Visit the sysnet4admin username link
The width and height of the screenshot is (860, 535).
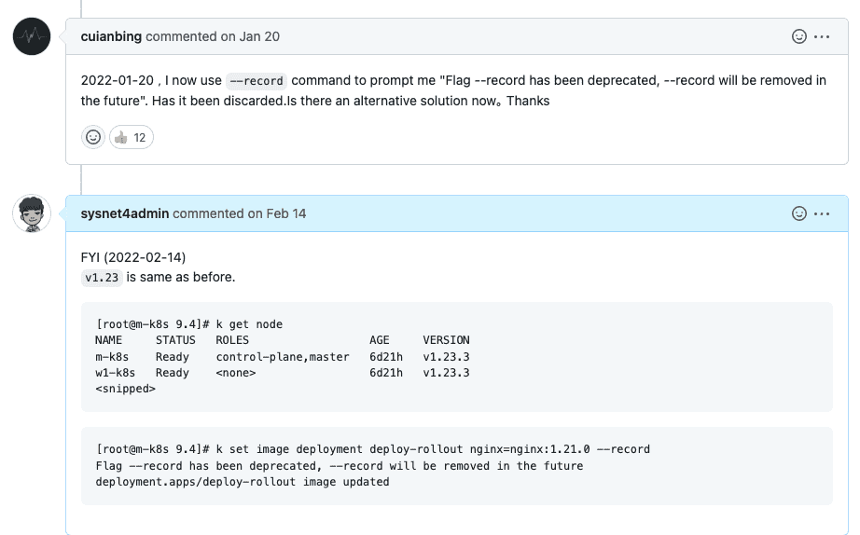pos(124,213)
